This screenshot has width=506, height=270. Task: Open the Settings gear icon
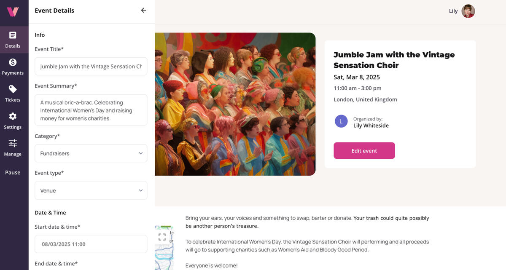13,120
